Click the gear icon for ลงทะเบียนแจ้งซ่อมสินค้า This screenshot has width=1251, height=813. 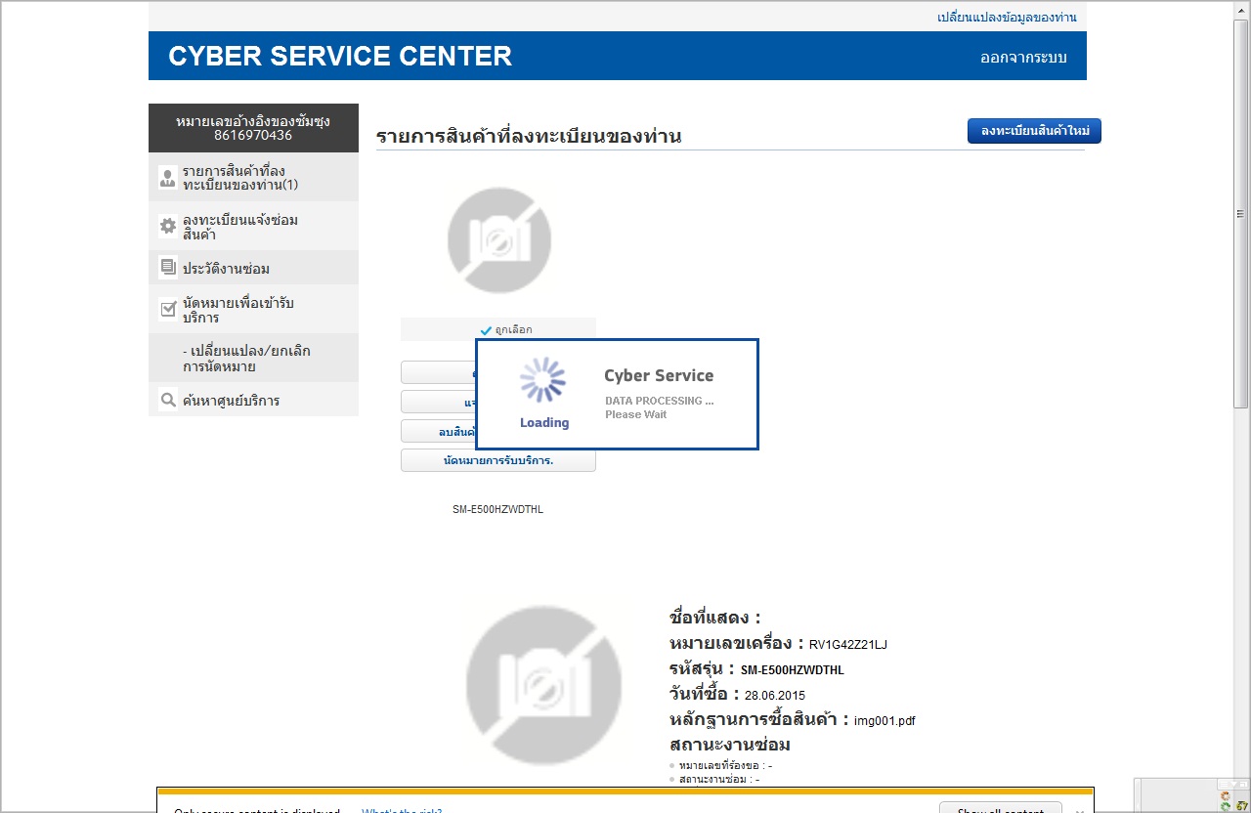pyautogui.click(x=167, y=227)
